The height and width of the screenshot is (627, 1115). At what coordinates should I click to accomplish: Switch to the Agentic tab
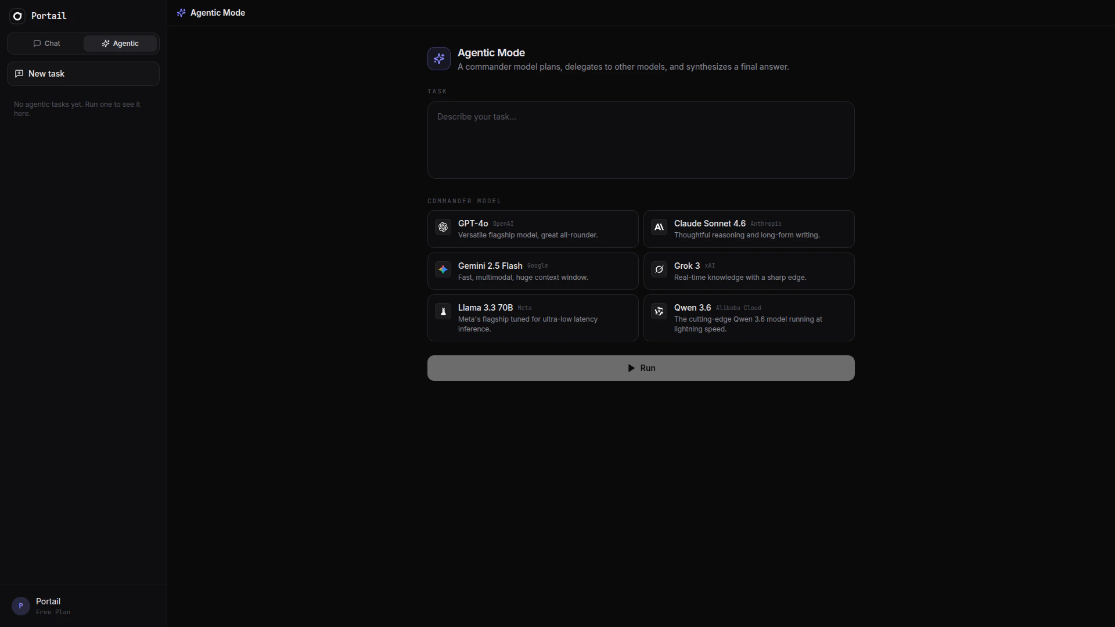[x=120, y=44]
